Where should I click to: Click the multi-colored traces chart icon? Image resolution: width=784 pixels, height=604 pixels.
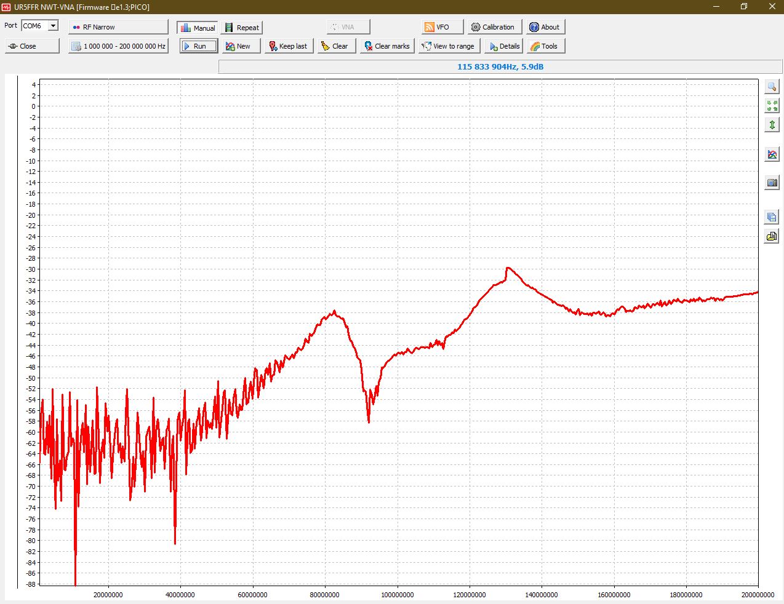click(x=772, y=154)
